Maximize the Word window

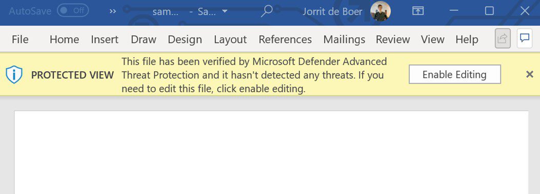pos(489,11)
